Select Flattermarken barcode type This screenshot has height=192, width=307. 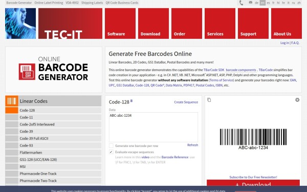pyautogui.click(x=53, y=153)
